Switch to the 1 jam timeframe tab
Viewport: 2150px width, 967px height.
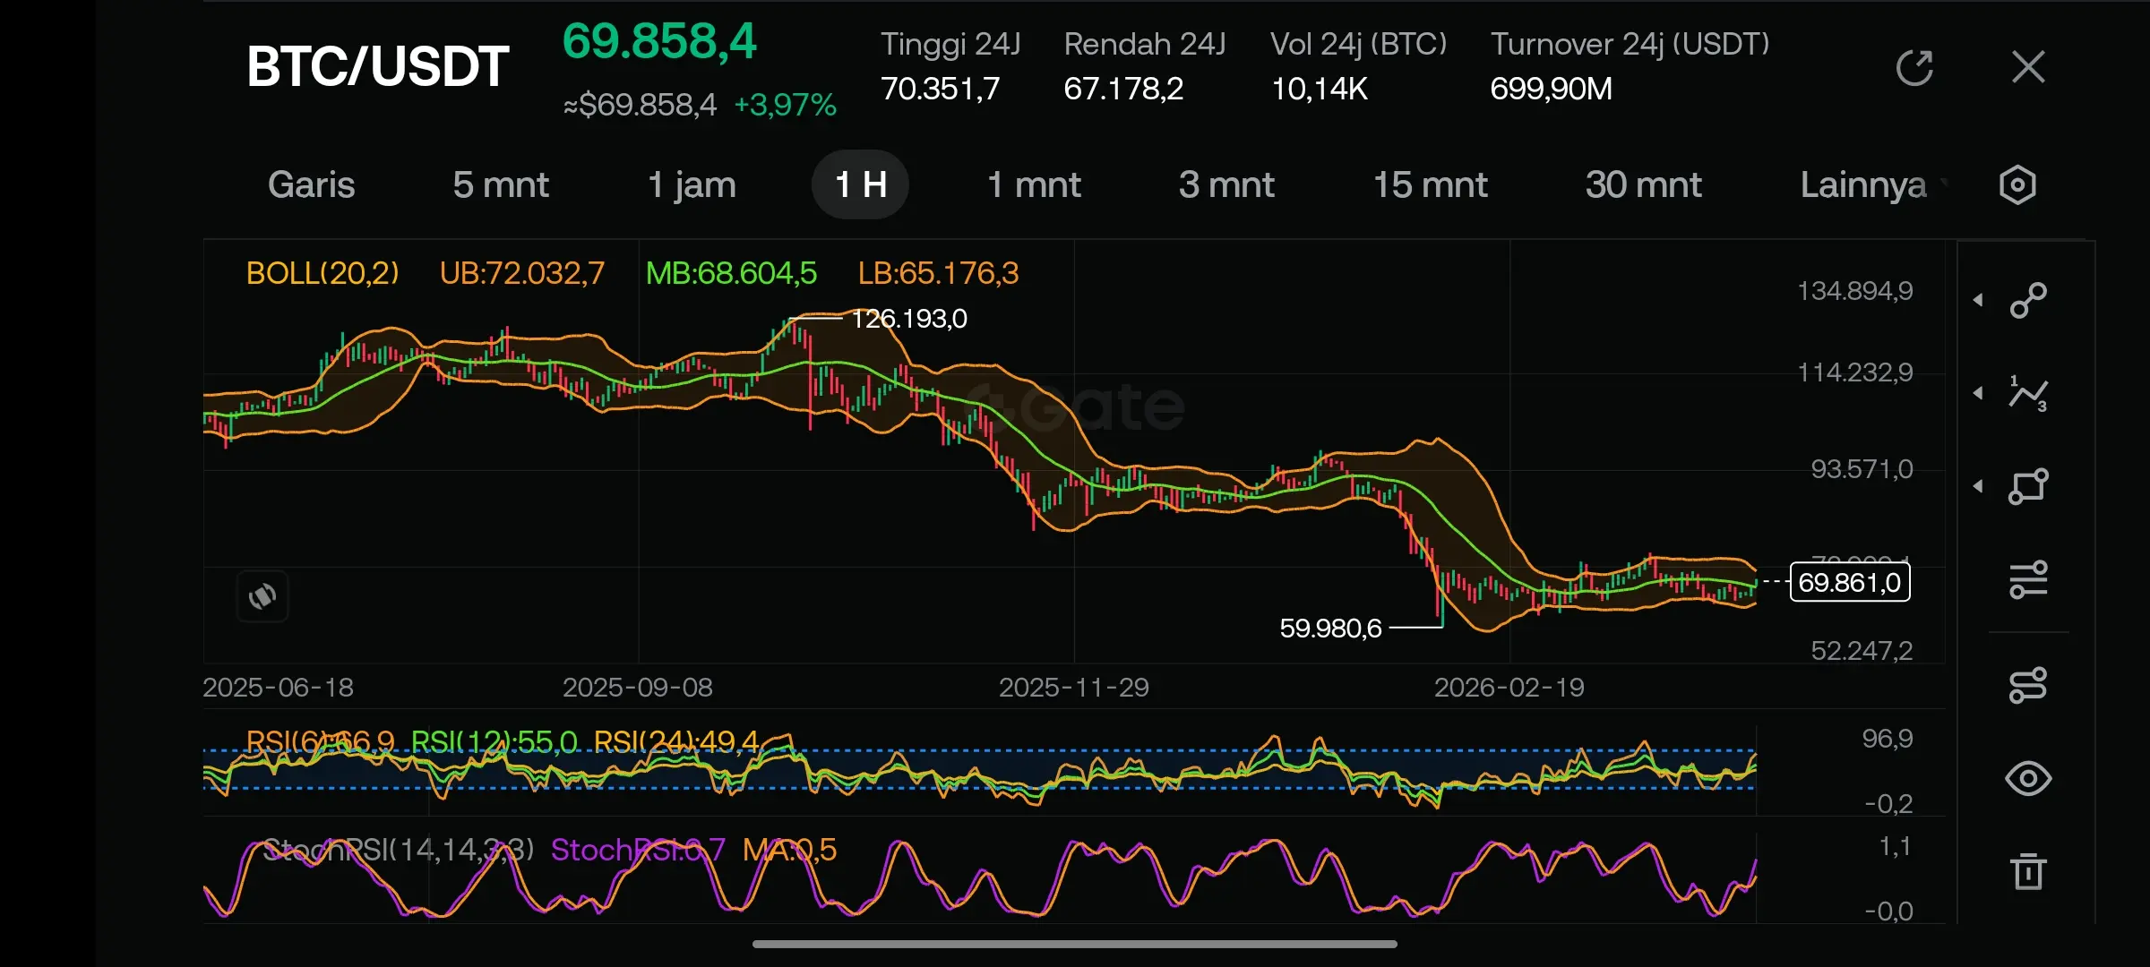pos(691,185)
